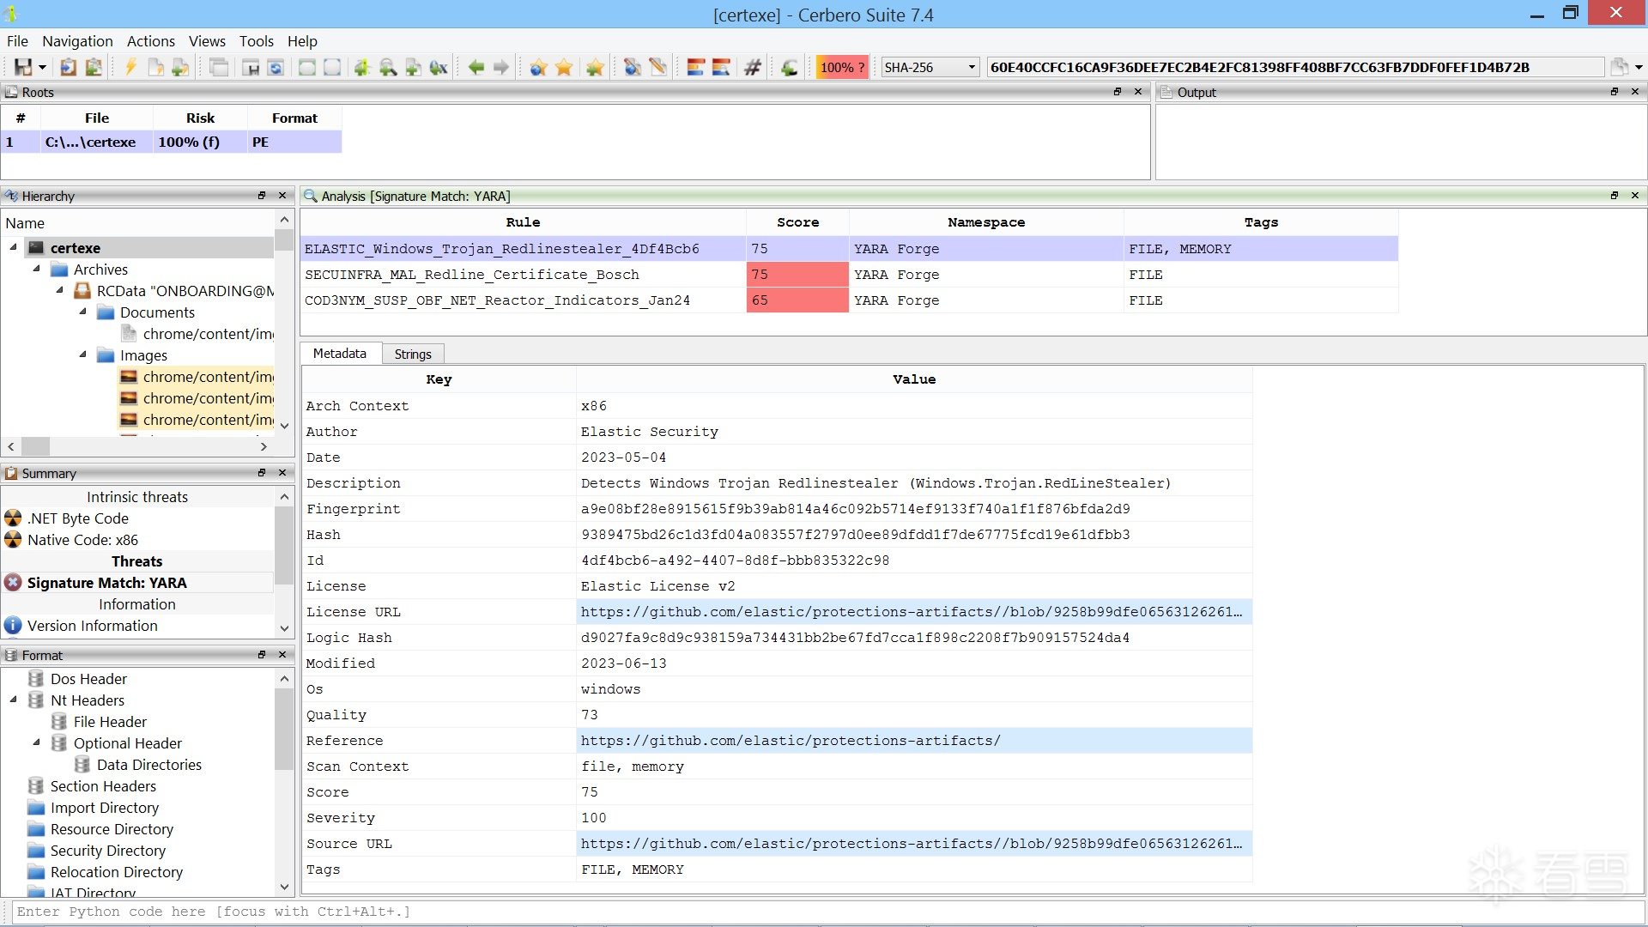Close the Hierarchy panel
1648x927 pixels.
click(x=282, y=196)
